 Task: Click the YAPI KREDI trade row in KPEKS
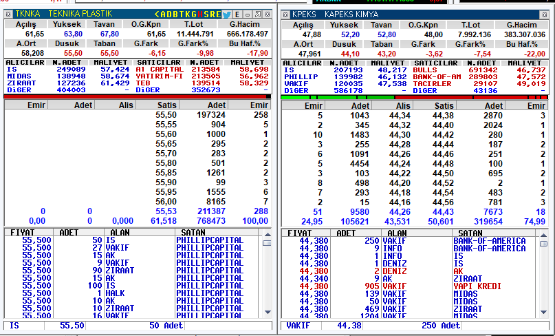pos(409,286)
